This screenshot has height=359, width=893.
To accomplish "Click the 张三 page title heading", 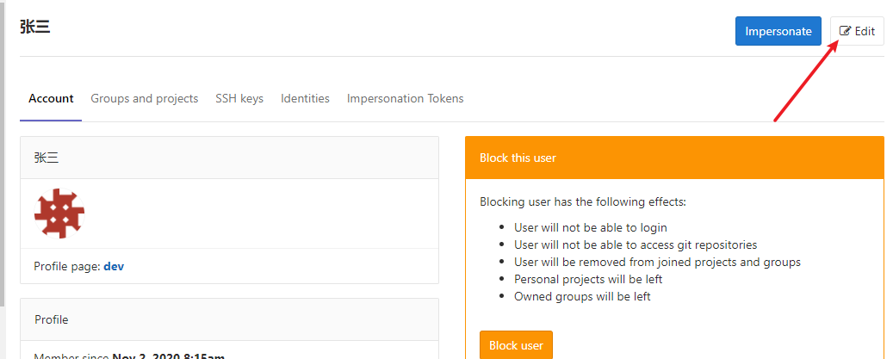I will click(x=35, y=27).
